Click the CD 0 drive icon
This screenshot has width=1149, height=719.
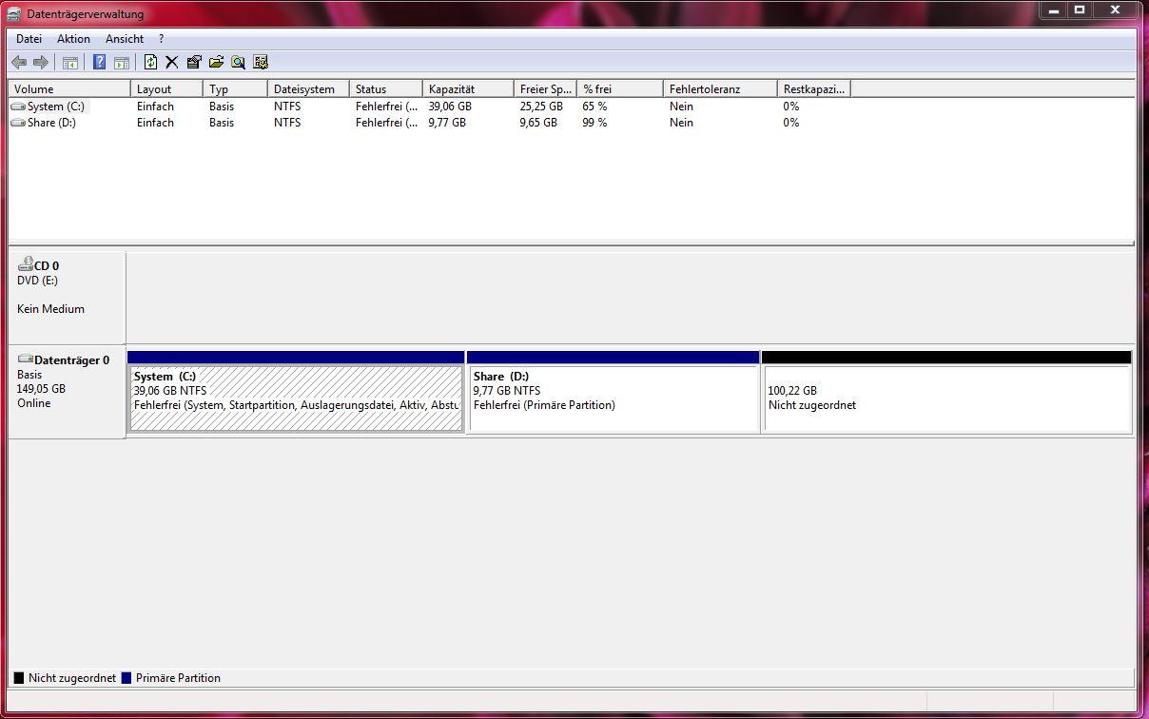pos(26,264)
